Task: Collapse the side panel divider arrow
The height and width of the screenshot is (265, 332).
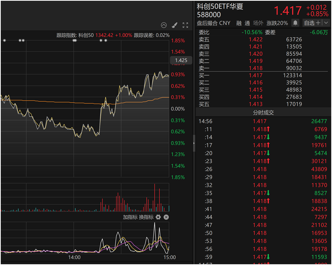Action: pos(194,143)
